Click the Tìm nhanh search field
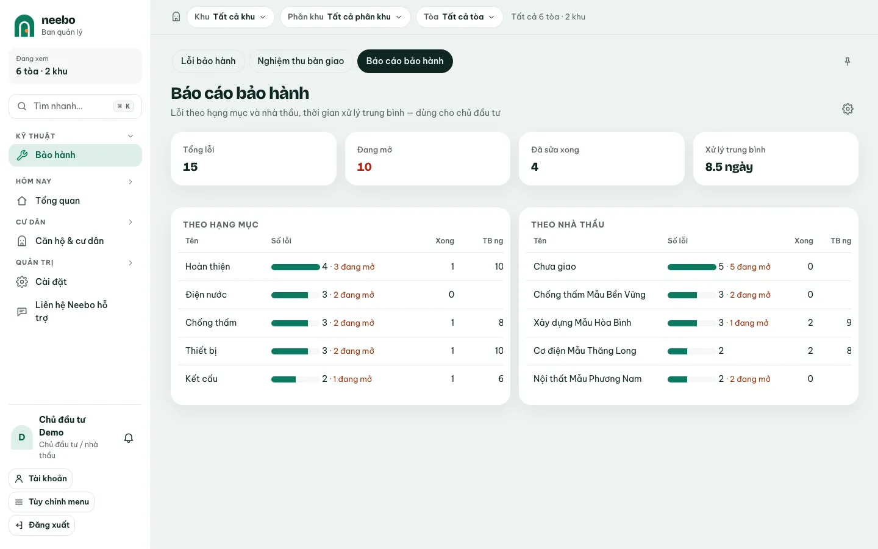Viewport: 878px width, 549px height. click(x=75, y=106)
